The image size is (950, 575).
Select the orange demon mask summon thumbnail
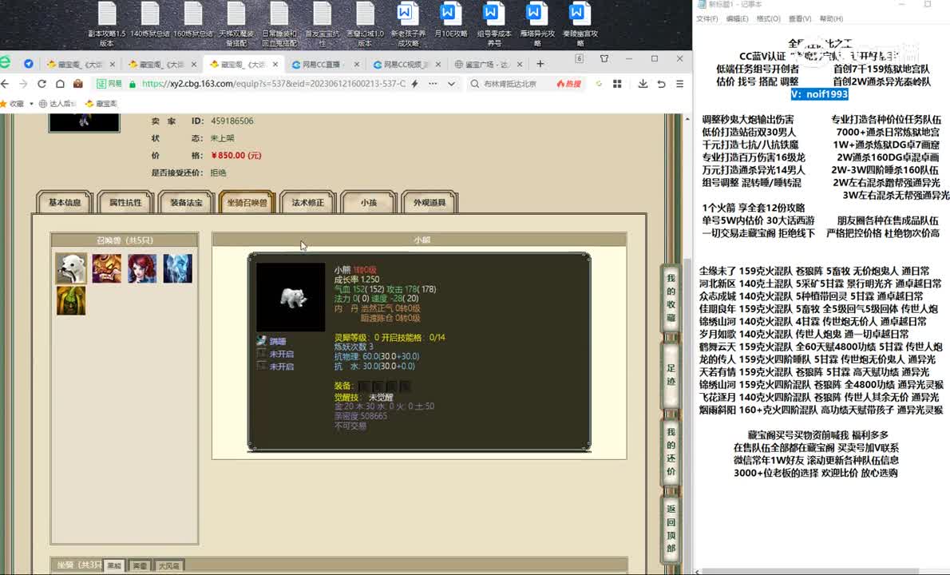pyautogui.click(x=107, y=268)
